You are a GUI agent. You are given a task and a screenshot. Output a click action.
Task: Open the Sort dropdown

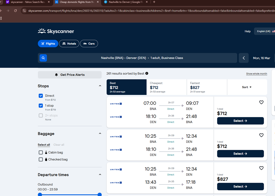(x=247, y=87)
